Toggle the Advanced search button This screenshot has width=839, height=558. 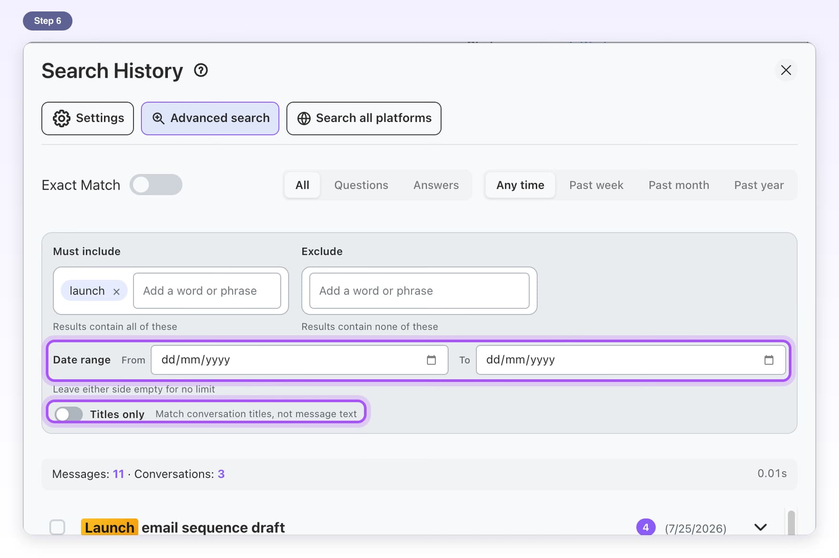pyautogui.click(x=210, y=118)
